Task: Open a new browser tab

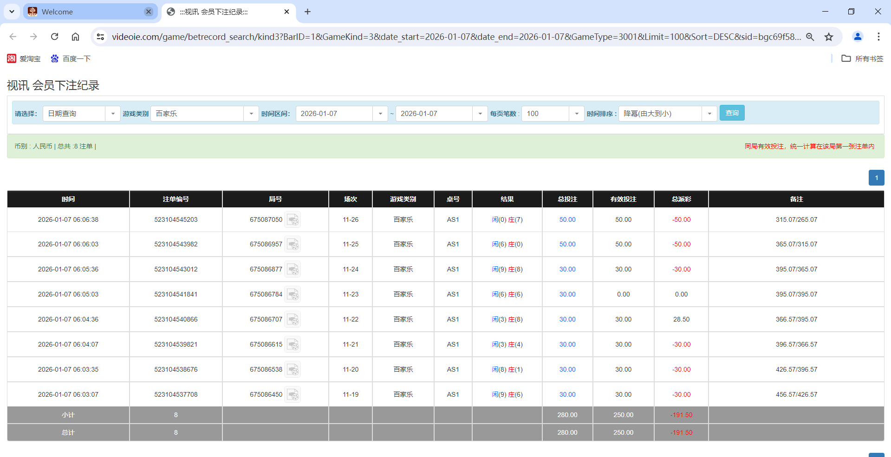Action: (307, 12)
